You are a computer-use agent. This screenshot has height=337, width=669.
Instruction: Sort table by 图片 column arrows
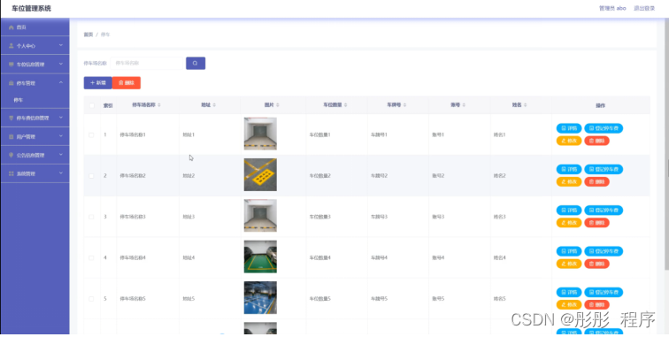pos(278,105)
